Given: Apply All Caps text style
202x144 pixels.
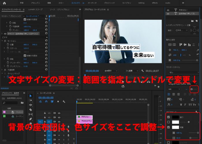Looking at the screenshot, I should 190,105.
